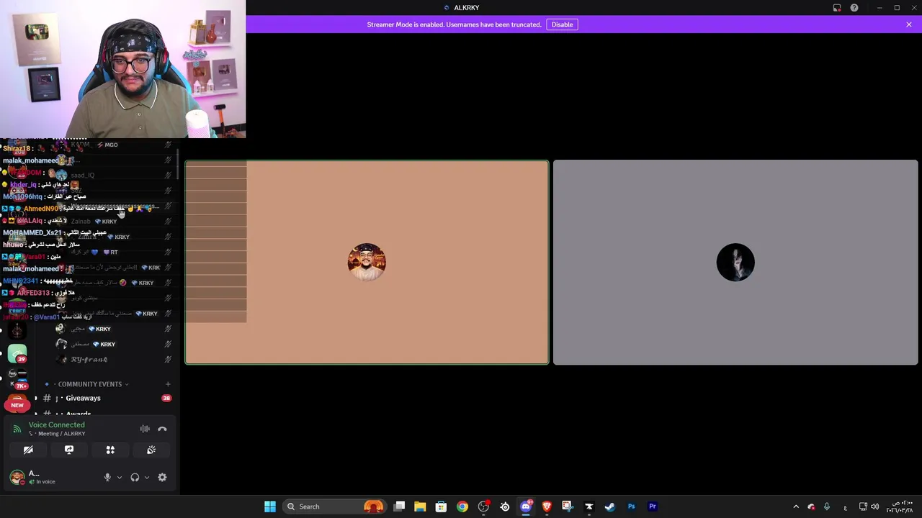Switch to Discord taskbar icon

(x=526, y=506)
